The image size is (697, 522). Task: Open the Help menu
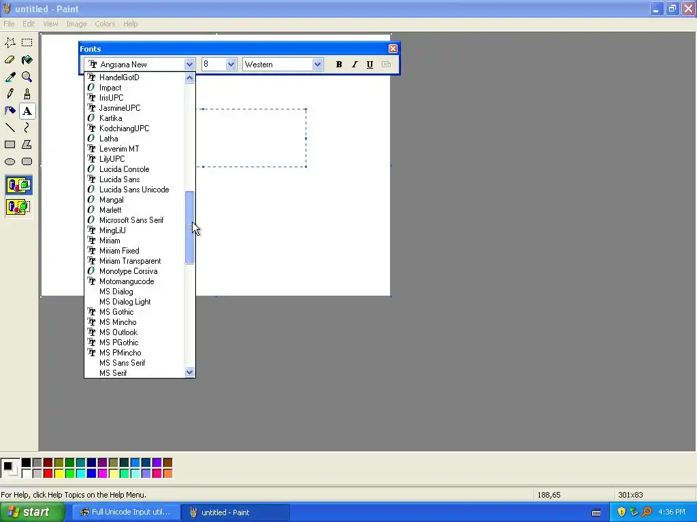tap(130, 24)
